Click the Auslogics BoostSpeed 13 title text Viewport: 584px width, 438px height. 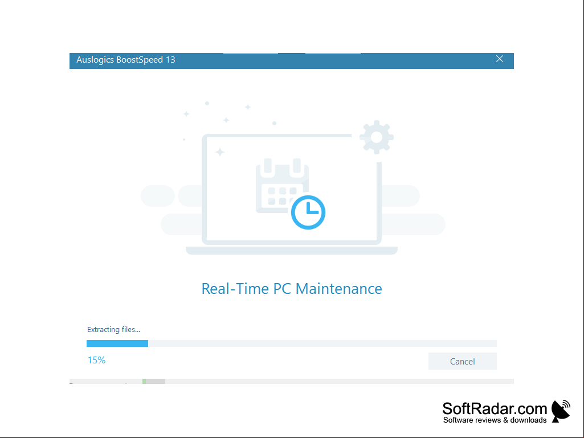(x=125, y=60)
